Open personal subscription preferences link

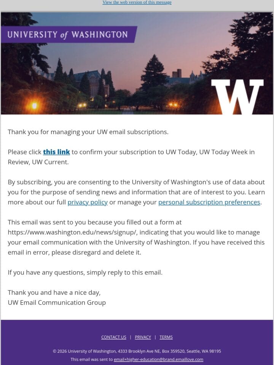pos(209,202)
